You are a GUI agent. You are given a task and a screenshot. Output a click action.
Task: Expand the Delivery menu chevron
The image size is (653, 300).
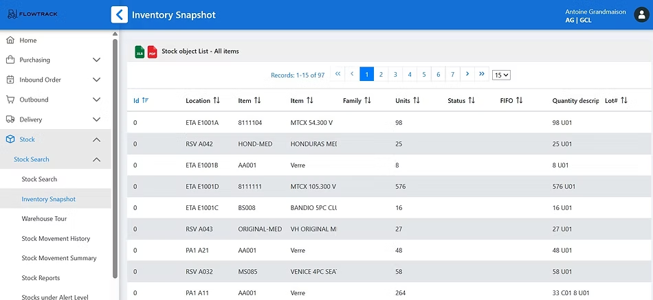[x=97, y=119]
